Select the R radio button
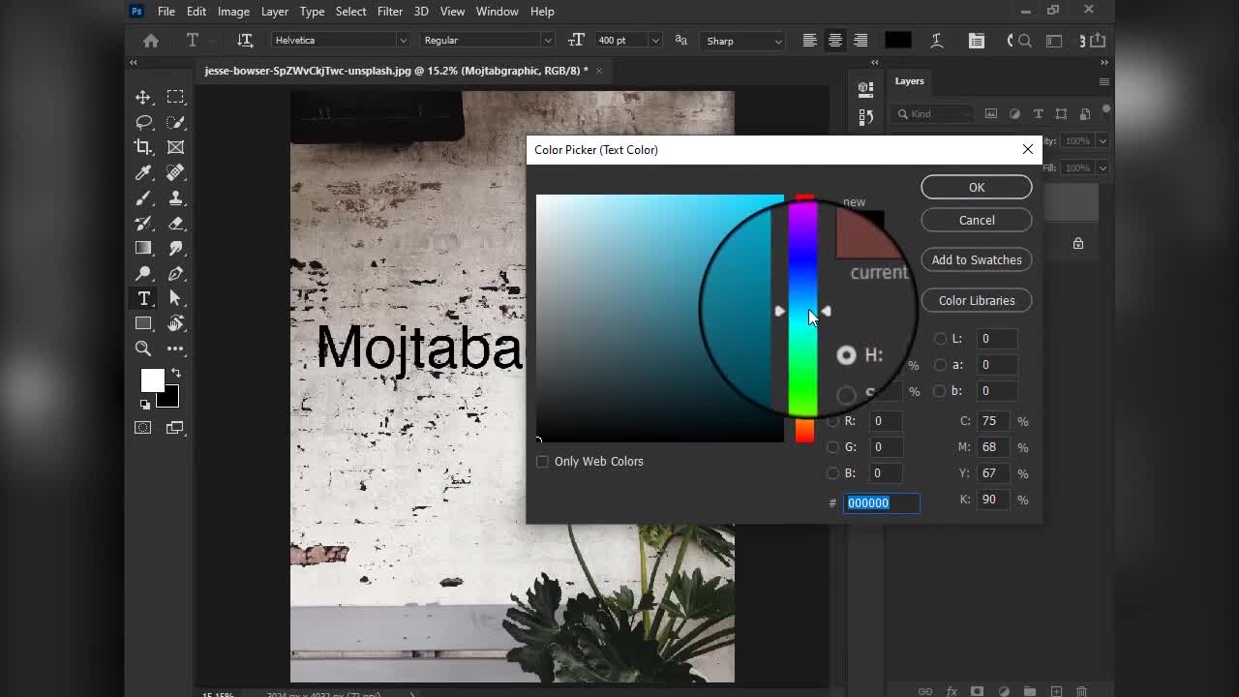 pyautogui.click(x=832, y=421)
